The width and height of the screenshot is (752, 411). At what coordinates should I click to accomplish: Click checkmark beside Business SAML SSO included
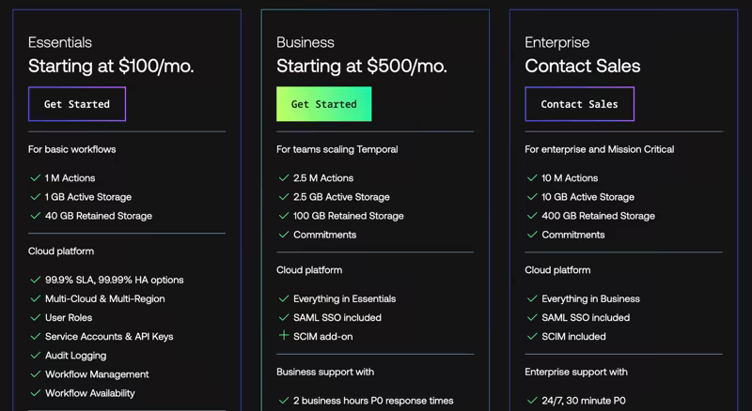[x=284, y=317]
